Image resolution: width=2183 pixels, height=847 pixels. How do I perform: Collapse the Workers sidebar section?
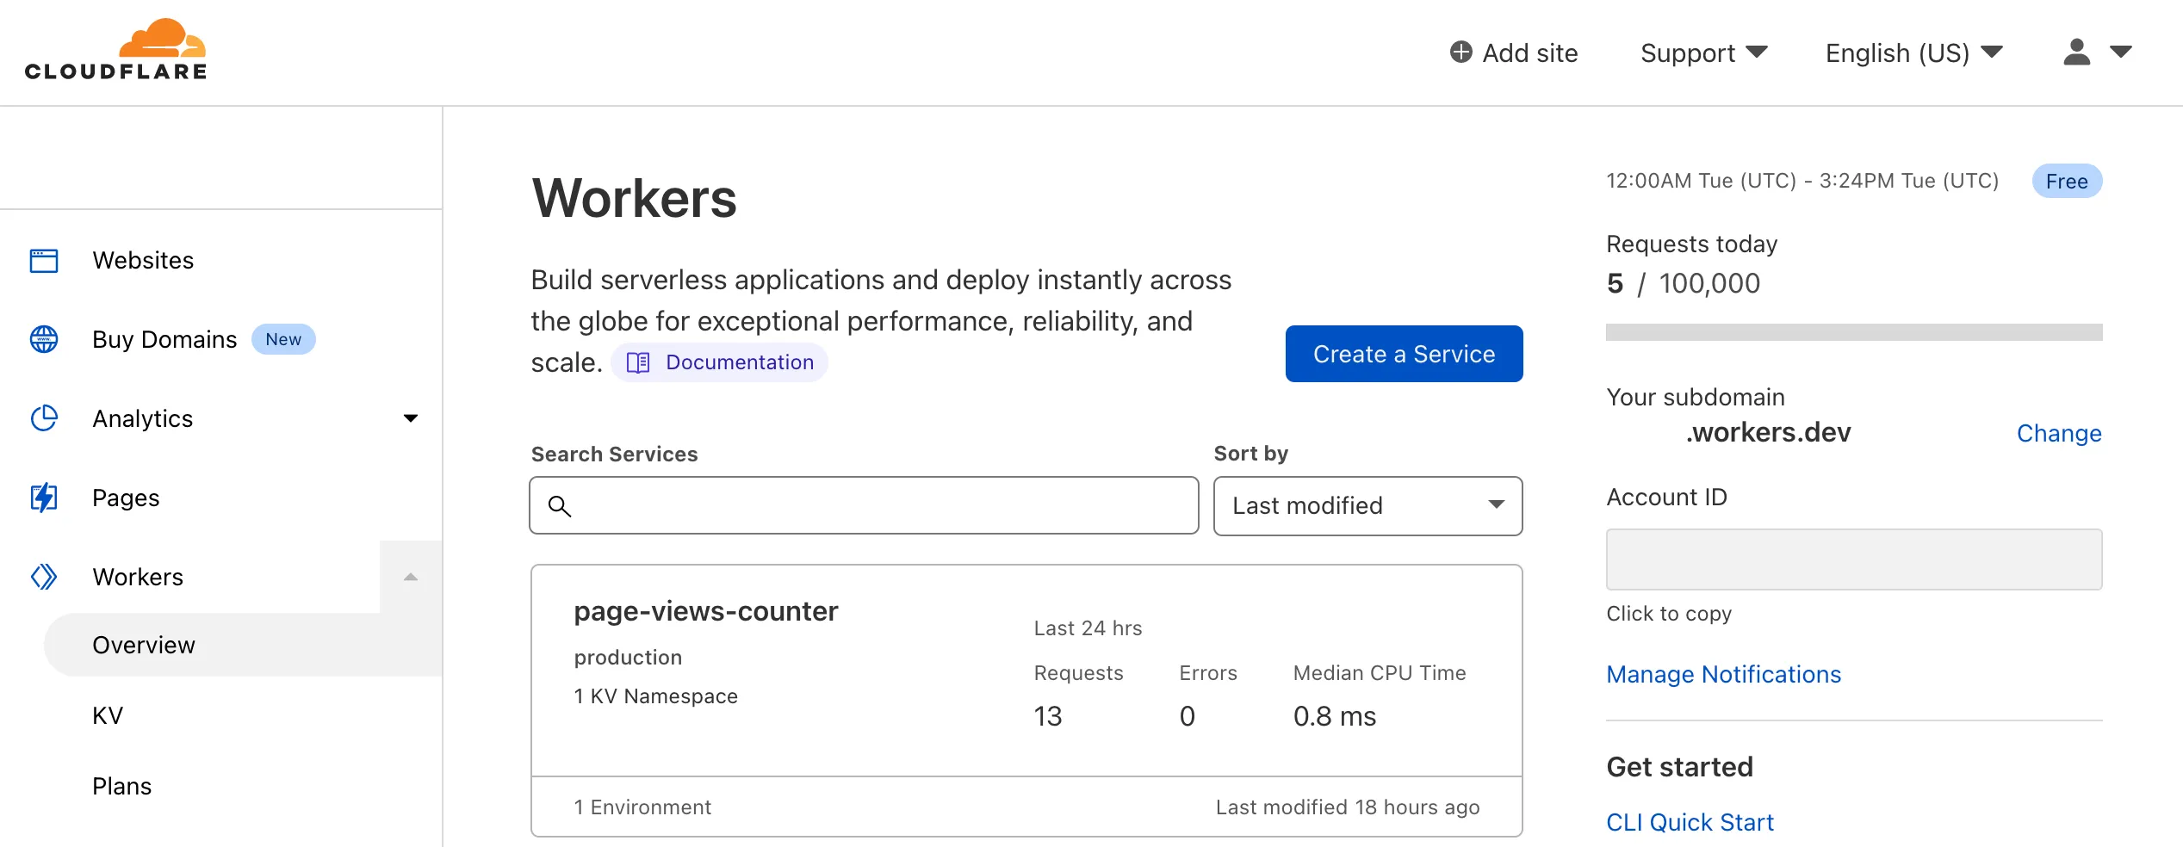tap(411, 577)
